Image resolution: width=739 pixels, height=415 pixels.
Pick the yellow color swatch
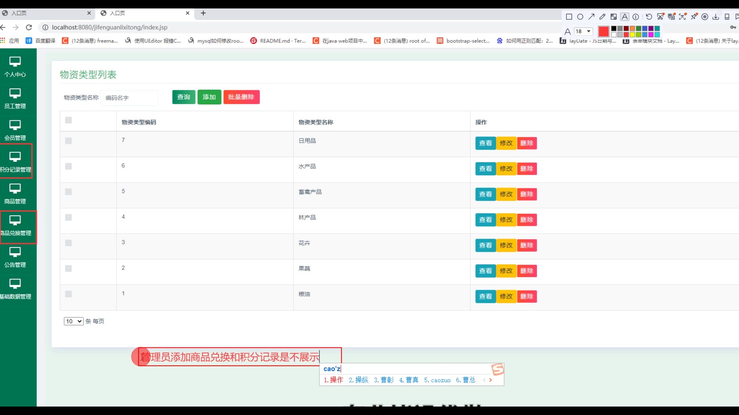(632, 35)
